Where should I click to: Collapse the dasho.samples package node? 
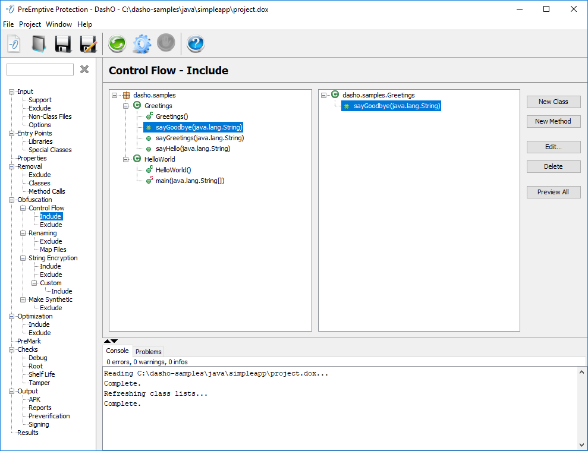tap(115, 95)
